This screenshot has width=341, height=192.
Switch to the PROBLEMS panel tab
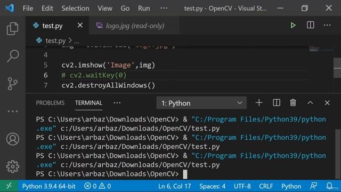point(50,103)
